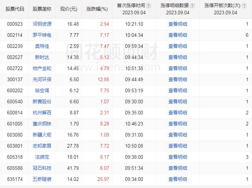Open stock 先河环保

[x=42, y=79]
